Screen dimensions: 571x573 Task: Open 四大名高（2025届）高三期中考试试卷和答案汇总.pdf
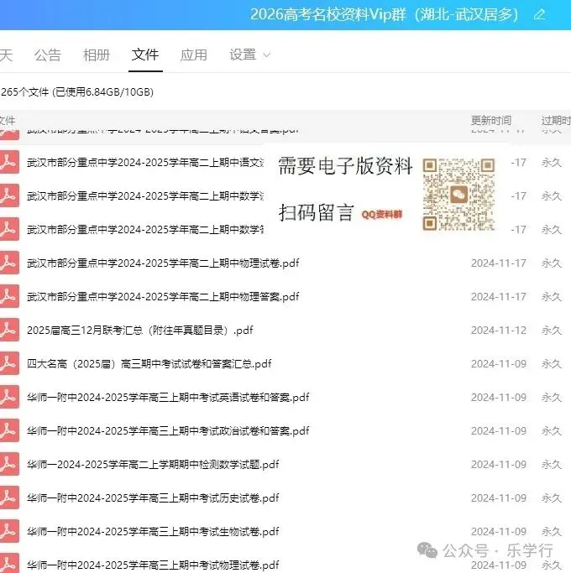pos(149,364)
